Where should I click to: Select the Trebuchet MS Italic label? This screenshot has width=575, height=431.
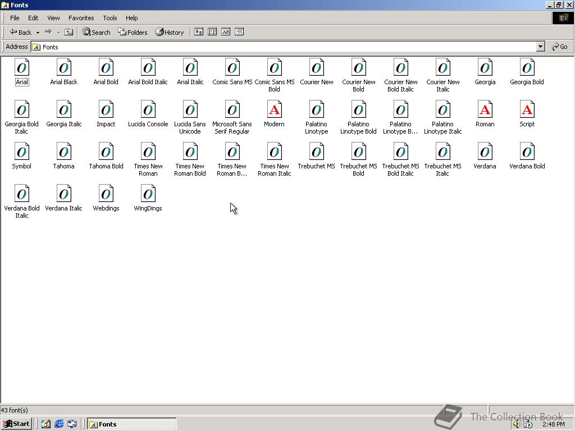tap(442, 169)
